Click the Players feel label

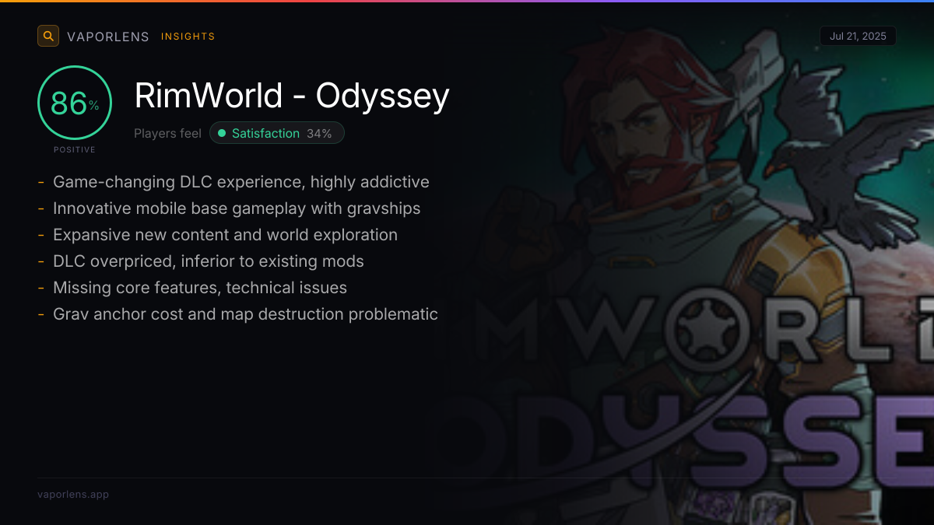(167, 134)
